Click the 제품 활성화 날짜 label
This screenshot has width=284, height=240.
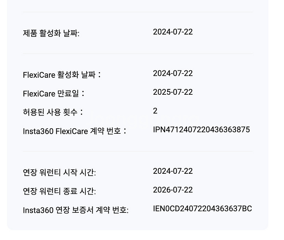click(x=51, y=33)
